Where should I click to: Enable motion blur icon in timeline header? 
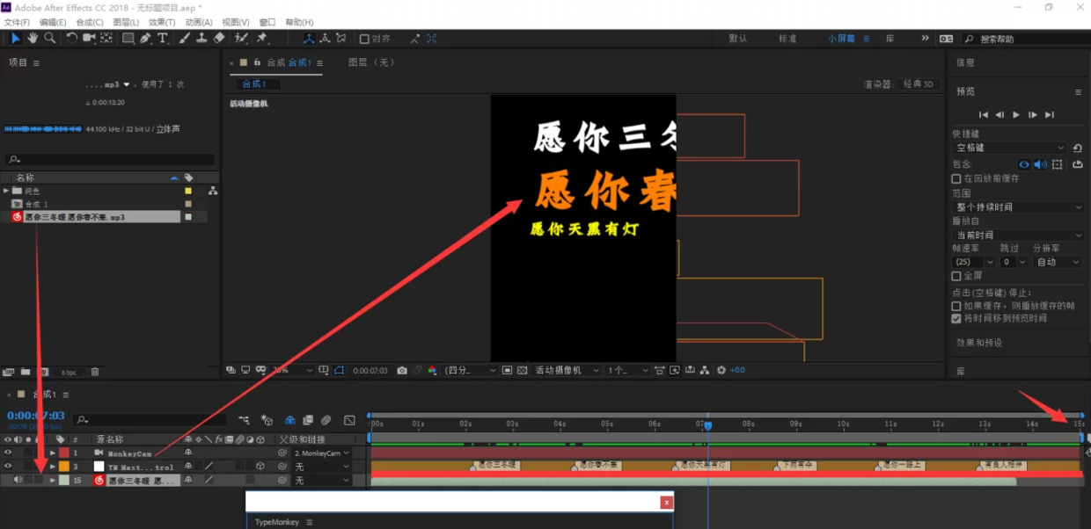click(326, 421)
